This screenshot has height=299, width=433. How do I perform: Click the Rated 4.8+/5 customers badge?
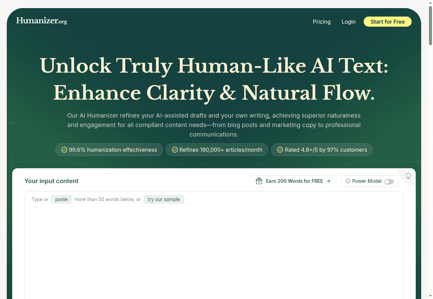[x=322, y=150]
